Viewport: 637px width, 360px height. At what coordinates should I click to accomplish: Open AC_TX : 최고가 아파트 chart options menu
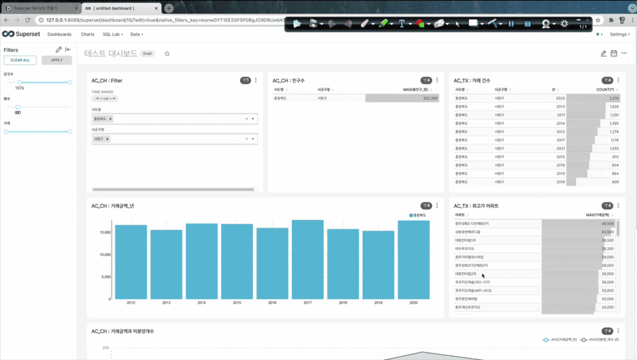[618, 206]
